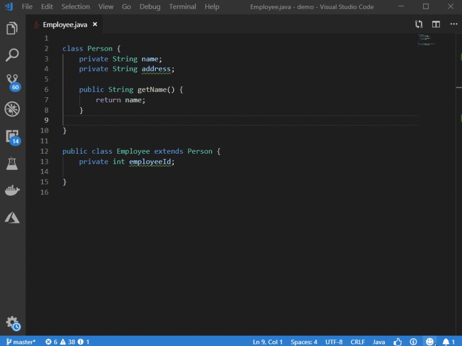
Task: Close the Employee.java tab
Action: 95,24
